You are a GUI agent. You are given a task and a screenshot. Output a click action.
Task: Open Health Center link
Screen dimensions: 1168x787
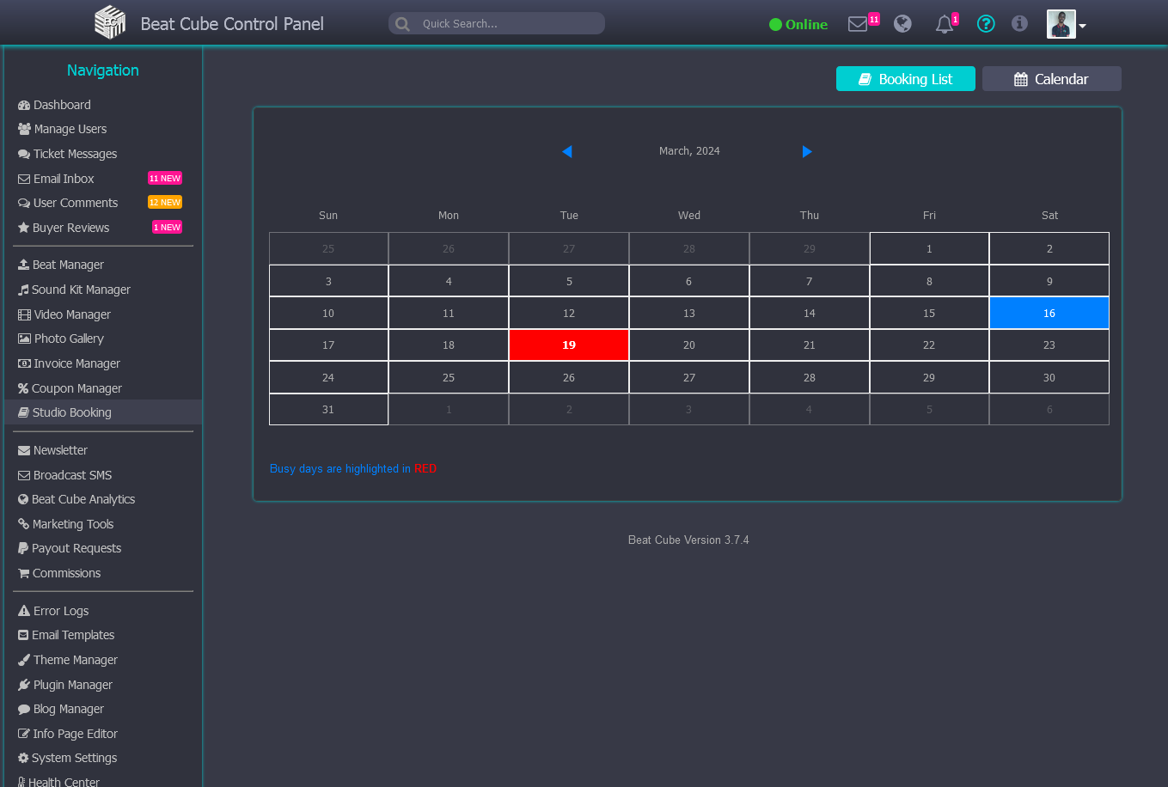58,781
